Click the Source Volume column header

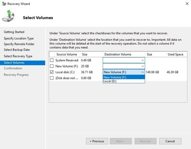pyautogui.click(x=67, y=54)
